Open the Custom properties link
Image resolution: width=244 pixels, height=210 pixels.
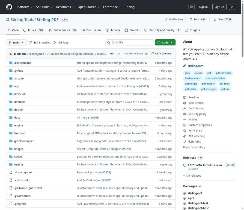[x=198, y=125]
